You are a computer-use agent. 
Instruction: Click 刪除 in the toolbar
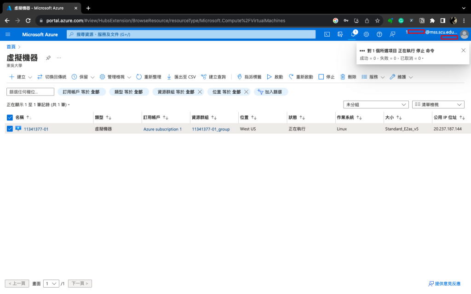pos(348,77)
